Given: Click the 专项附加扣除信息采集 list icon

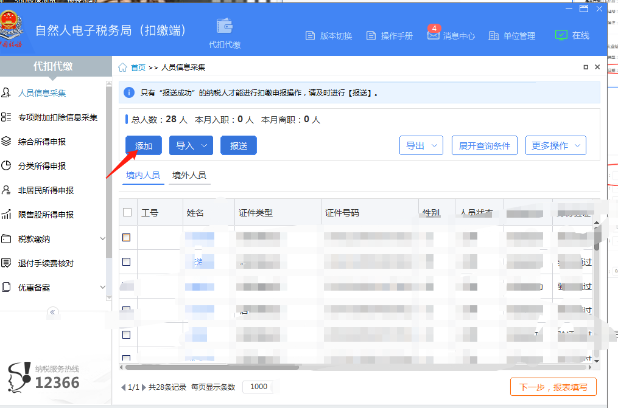Looking at the screenshot, I should (6, 117).
